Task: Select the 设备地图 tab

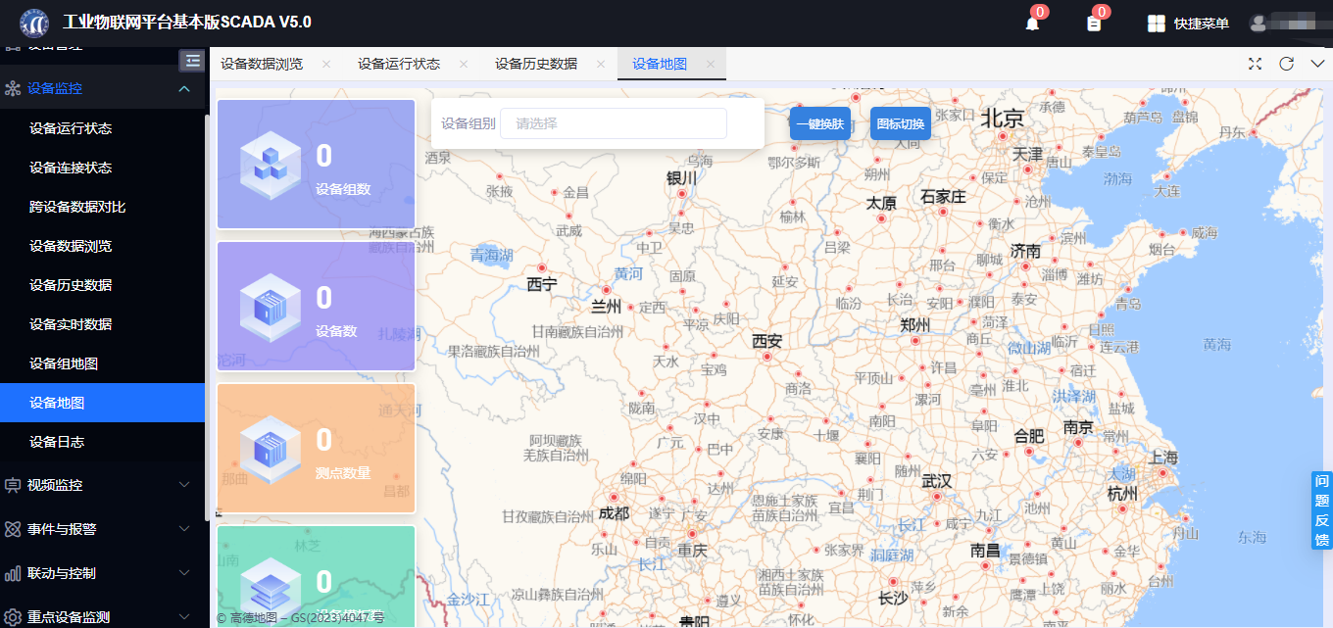Action: pos(660,65)
